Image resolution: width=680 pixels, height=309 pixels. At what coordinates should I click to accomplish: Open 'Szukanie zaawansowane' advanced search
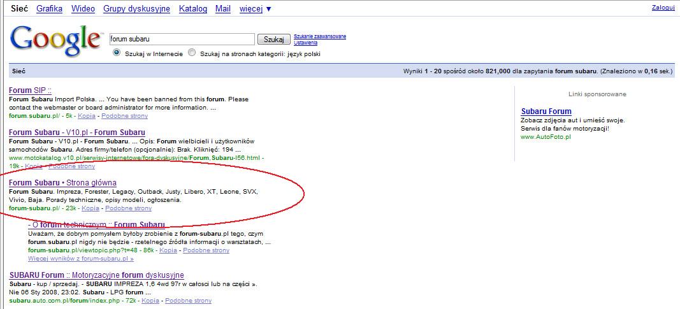[x=320, y=36]
